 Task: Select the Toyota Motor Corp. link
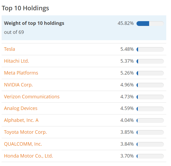point(26,132)
